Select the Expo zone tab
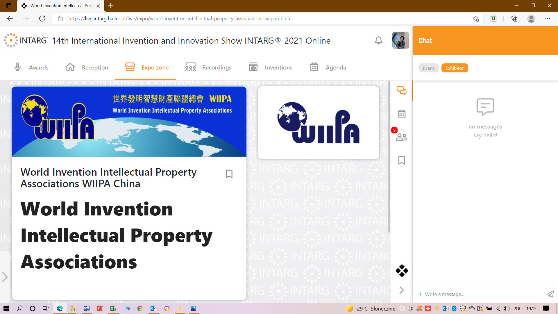 146,67
